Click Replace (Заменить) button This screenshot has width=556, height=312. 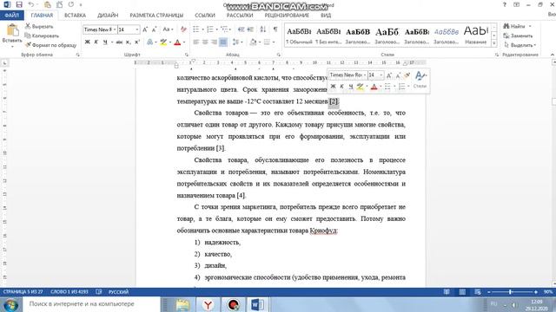coord(518,36)
